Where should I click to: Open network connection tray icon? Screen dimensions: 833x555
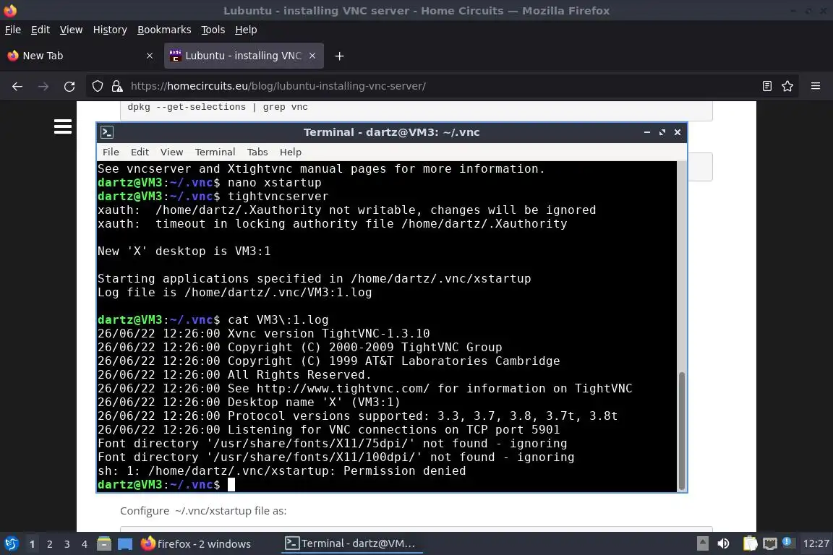(x=770, y=543)
